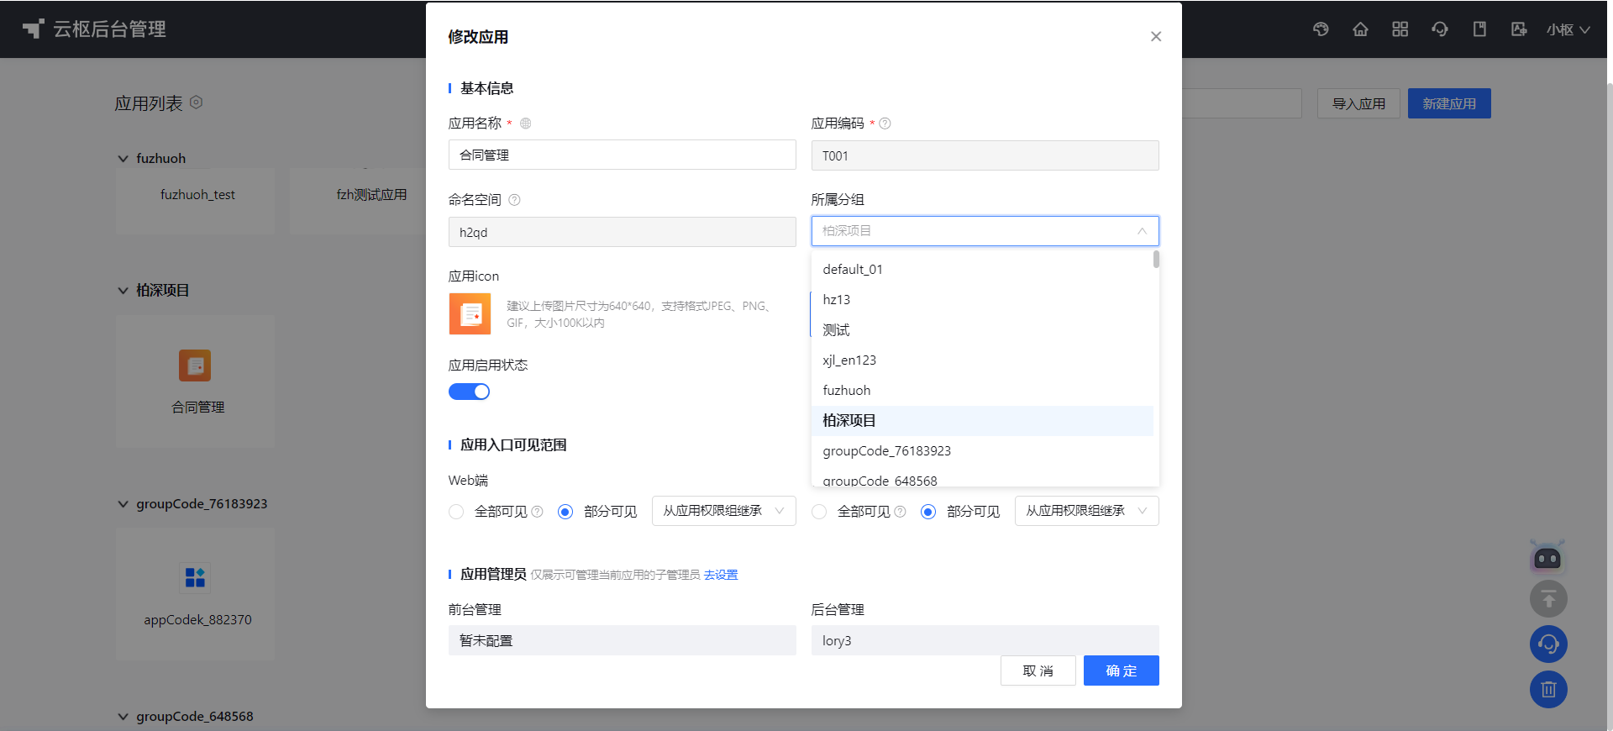
Task: Open the appCodek_882370 app icon
Action: (195, 577)
